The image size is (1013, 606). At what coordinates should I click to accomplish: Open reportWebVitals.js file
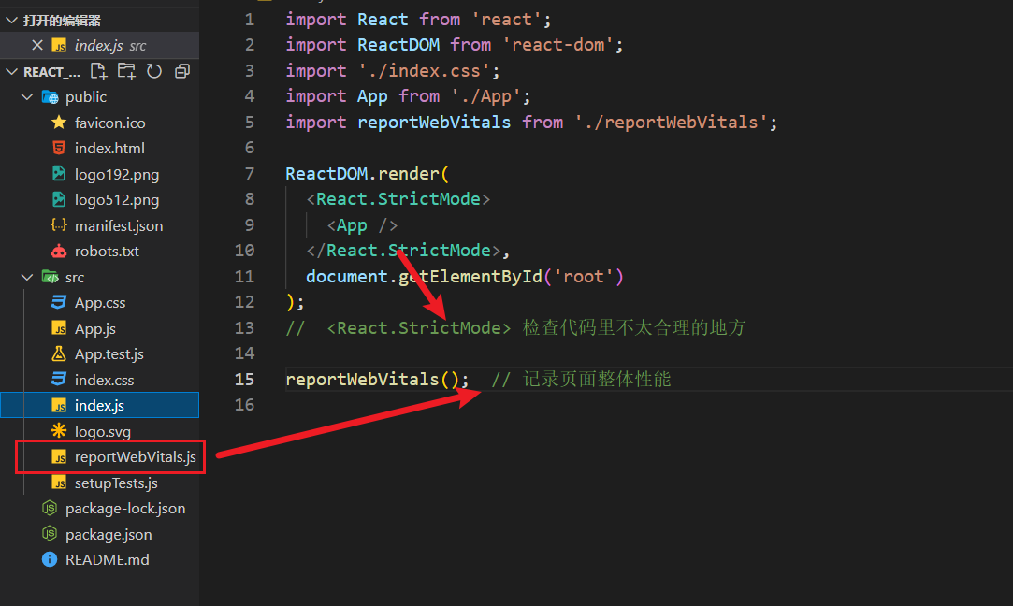[135, 456]
